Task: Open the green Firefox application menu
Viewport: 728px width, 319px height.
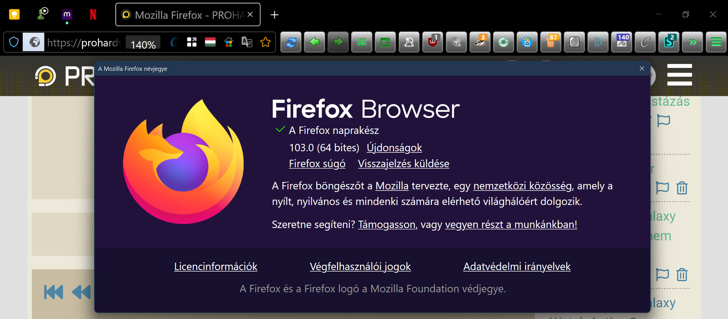Action: click(x=716, y=42)
